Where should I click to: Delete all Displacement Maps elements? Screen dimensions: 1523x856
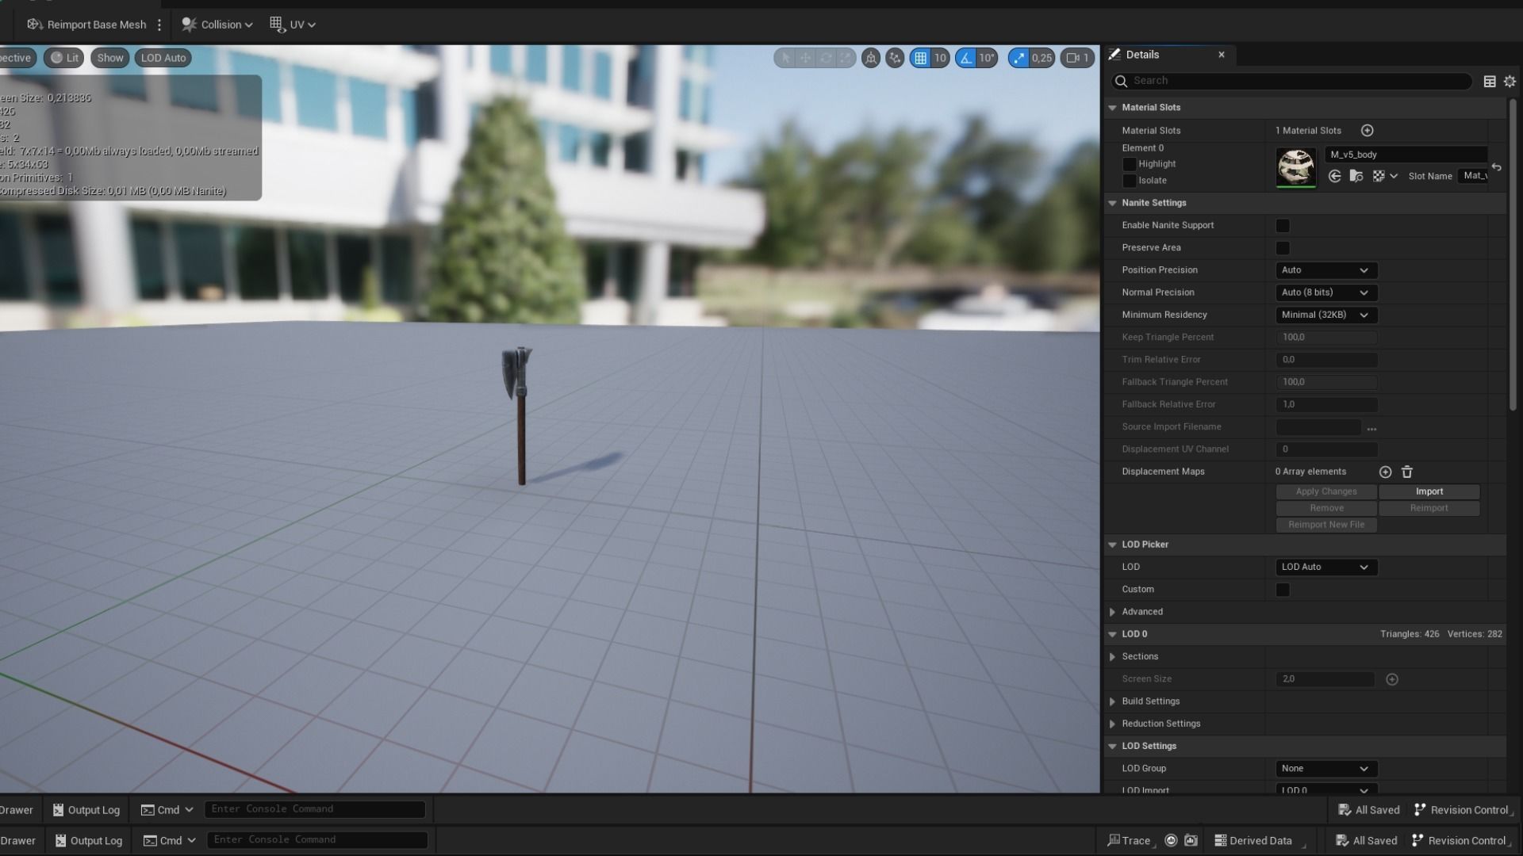click(1407, 472)
